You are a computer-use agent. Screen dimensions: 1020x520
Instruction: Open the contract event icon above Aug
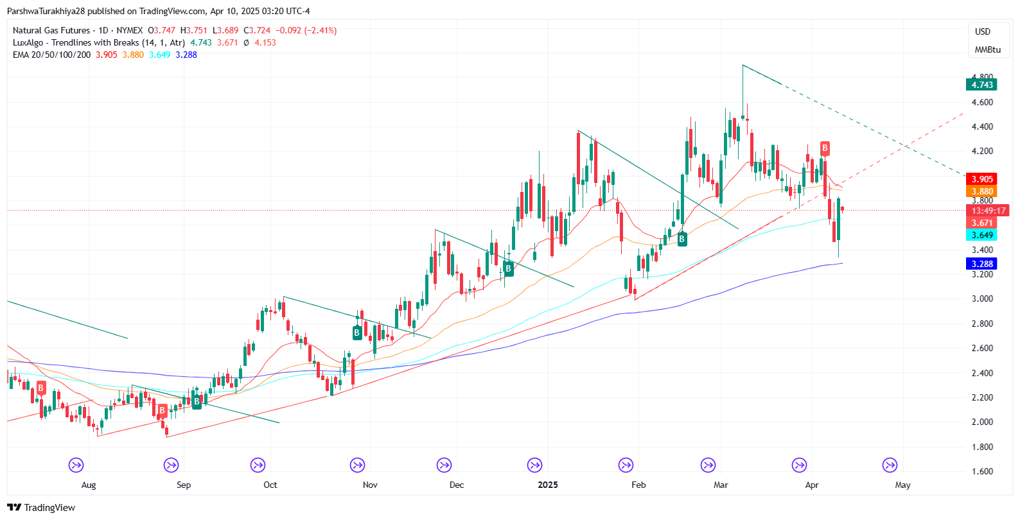coord(76,465)
